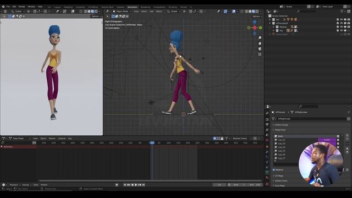Open the Dope Sheet Marker menu
352x198 pixels.
(x=52, y=139)
